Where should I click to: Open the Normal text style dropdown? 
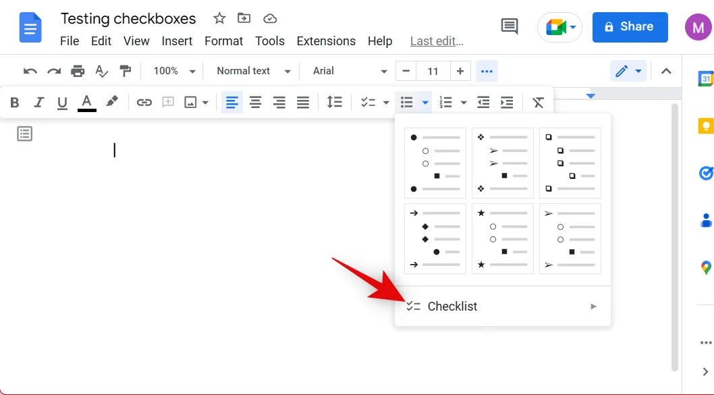point(254,71)
